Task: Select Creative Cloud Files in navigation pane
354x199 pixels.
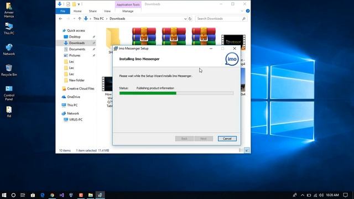Action: coord(81,88)
